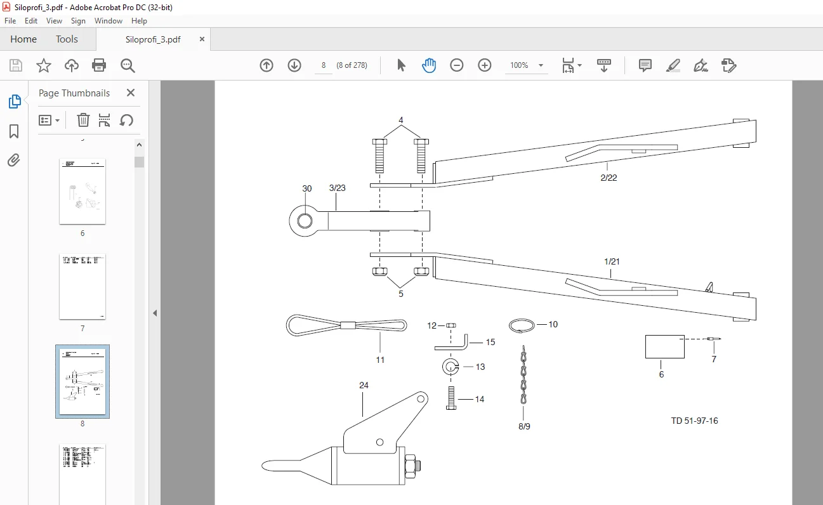The image size is (823, 505).
Task: Zoom in with the plus button
Action: click(x=485, y=65)
